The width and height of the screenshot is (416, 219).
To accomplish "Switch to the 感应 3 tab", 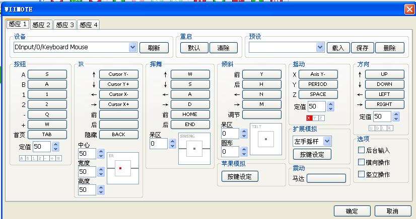I will 65,25.
